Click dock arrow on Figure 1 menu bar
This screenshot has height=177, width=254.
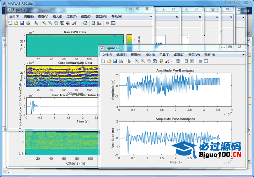click(x=151, y=17)
